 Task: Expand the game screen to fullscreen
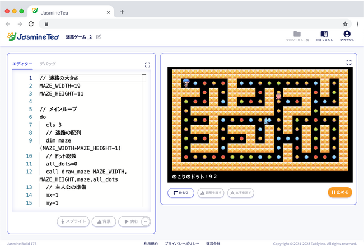coord(349,63)
